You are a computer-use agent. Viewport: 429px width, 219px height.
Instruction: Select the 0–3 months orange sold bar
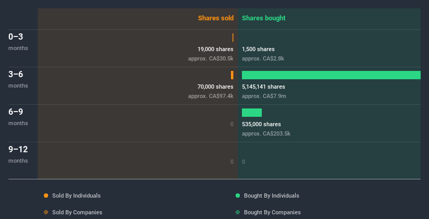(233, 38)
